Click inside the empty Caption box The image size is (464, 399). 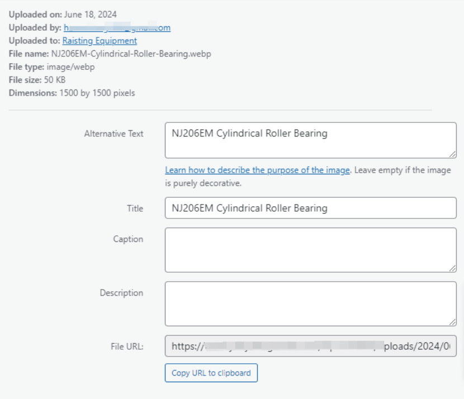pyautogui.click(x=310, y=250)
